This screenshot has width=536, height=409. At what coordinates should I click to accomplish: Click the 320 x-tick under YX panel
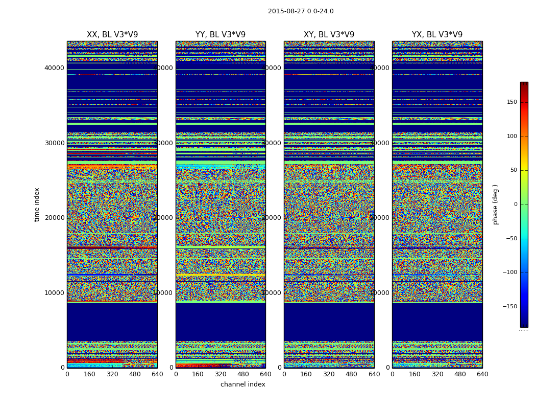pyautogui.click(x=437, y=374)
